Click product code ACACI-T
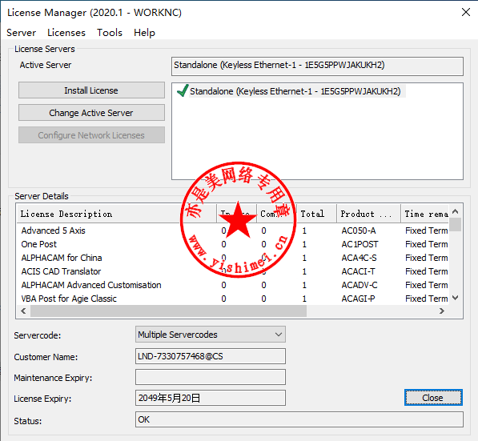Screen dimensions: 478x441 tap(358, 271)
